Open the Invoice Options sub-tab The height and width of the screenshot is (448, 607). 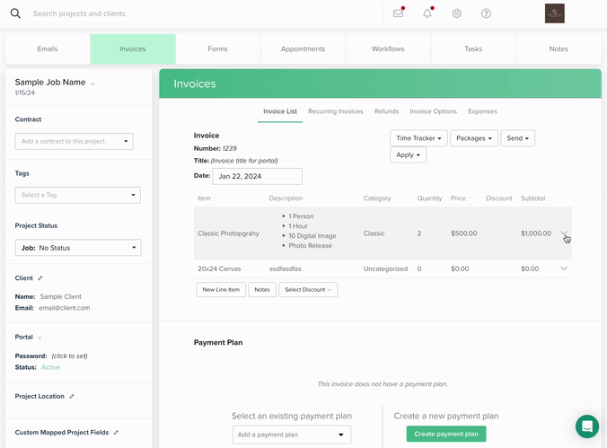tap(433, 111)
